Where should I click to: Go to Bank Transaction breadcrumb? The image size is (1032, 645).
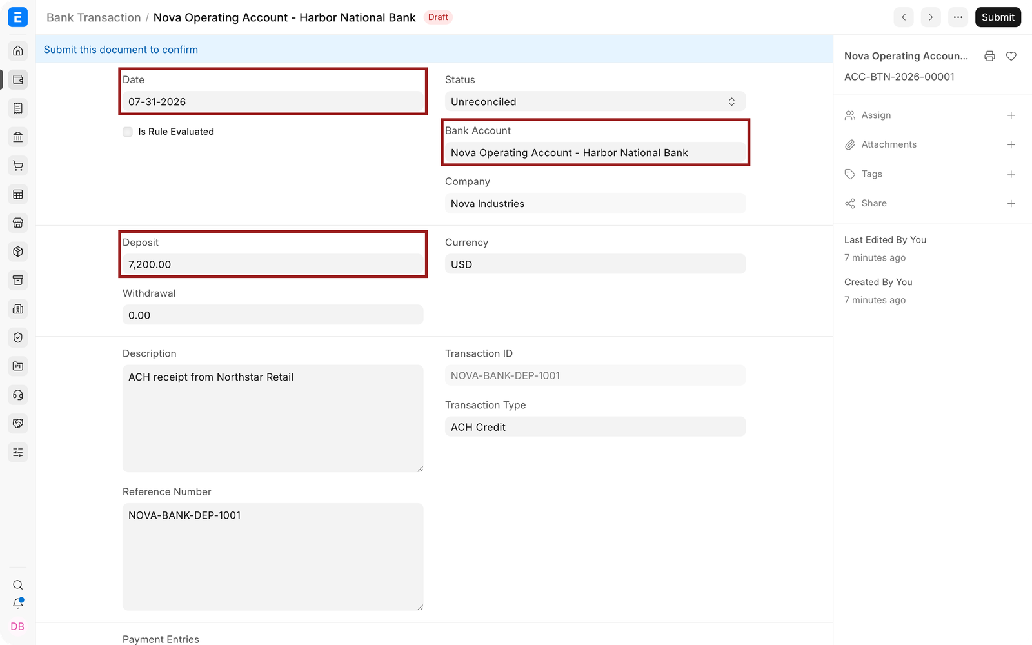94,17
